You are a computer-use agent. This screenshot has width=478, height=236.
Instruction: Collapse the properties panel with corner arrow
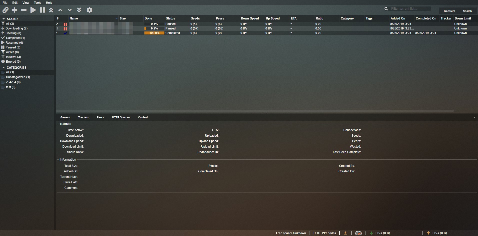pos(474,117)
